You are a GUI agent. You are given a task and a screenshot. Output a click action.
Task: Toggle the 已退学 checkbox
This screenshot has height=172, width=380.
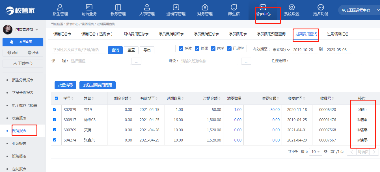pos(229,49)
